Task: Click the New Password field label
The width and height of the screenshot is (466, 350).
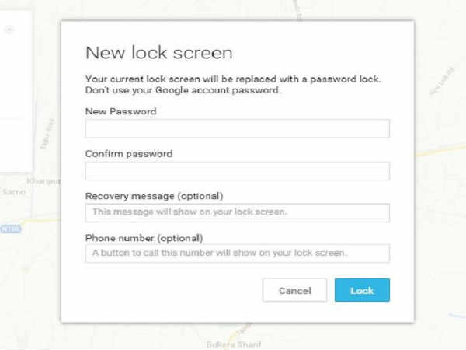Action: pyautogui.click(x=120, y=111)
